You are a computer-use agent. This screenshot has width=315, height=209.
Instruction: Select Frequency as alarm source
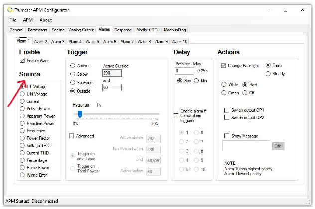tap(22, 131)
